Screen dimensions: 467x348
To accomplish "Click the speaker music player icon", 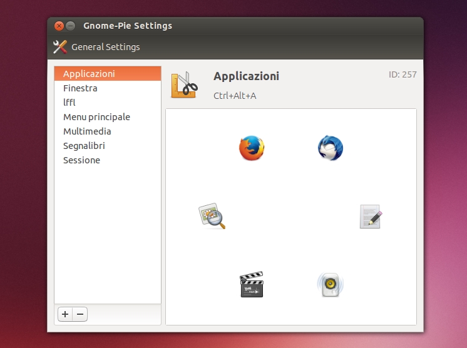I will tap(331, 285).
